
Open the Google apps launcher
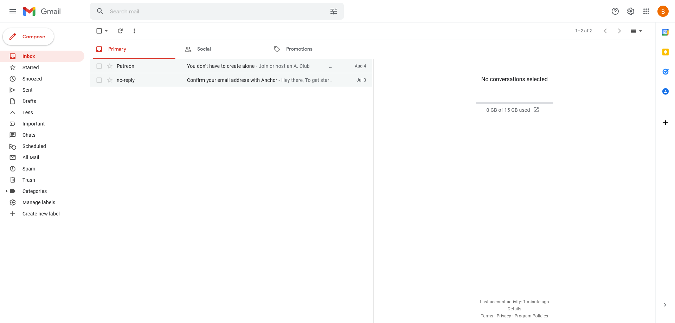pos(646,11)
